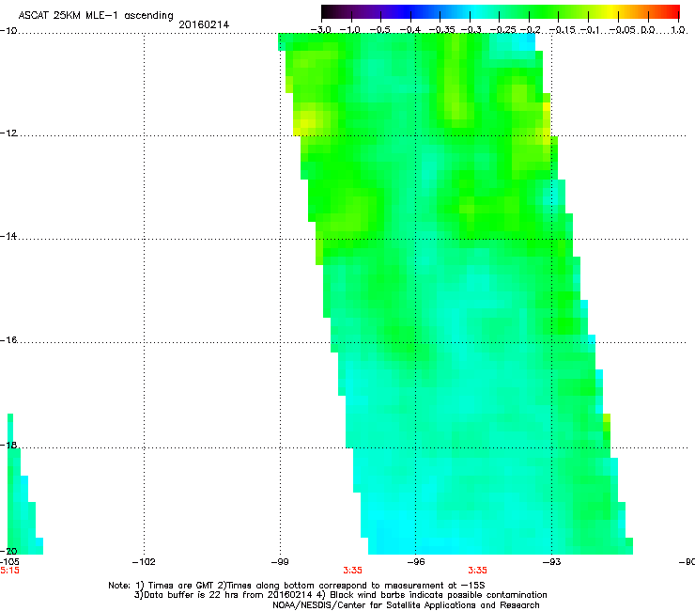
Task: Select the '-0.05' color bar label
Action: pos(623,30)
